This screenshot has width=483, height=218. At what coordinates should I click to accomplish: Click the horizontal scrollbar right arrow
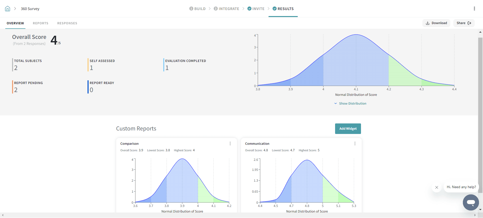[475, 215]
